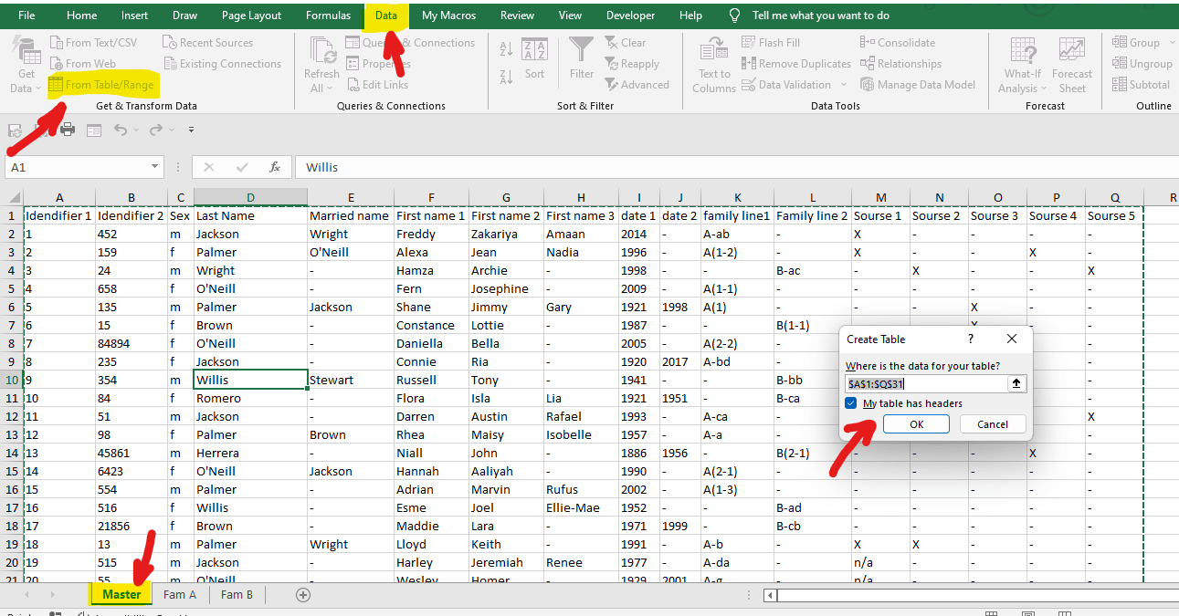Screen dimensions: 1179x616
Task: Expand the Data Validation dropdown arrow
Action: pyautogui.click(x=842, y=85)
